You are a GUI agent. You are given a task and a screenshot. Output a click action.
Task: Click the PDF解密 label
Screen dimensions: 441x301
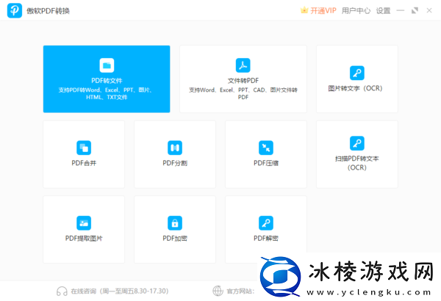[266, 239]
